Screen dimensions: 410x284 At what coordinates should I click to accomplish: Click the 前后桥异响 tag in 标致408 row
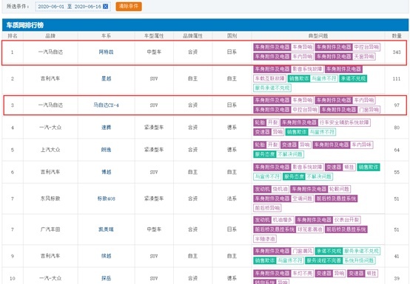coord(267,208)
